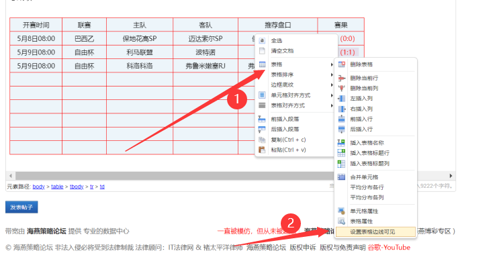Select the 前插入行 (insert row above) icon
Image resolution: width=499 pixels, height=253 pixels.
click(x=341, y=119)
